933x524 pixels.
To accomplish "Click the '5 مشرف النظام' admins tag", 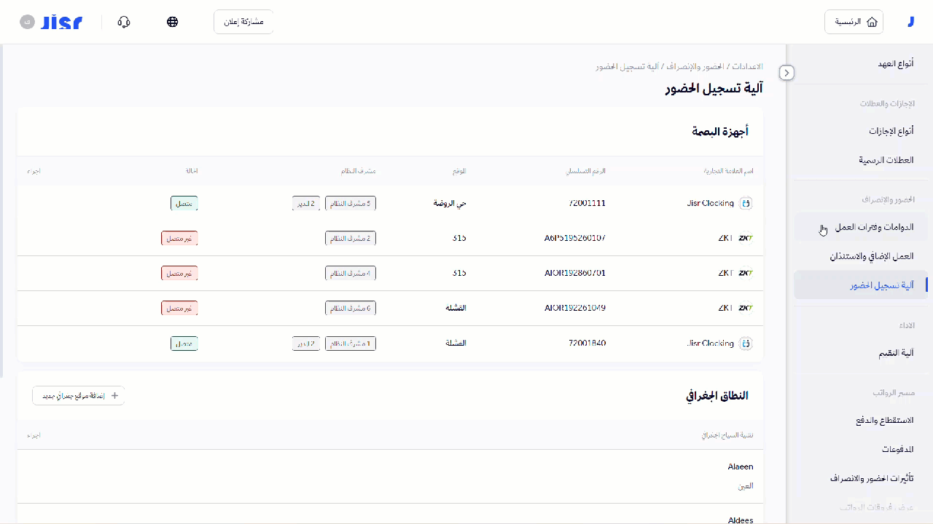I will click(351, 204).
